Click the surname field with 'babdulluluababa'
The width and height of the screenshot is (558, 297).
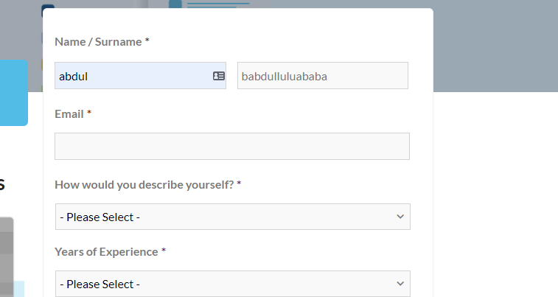(322, 76)
